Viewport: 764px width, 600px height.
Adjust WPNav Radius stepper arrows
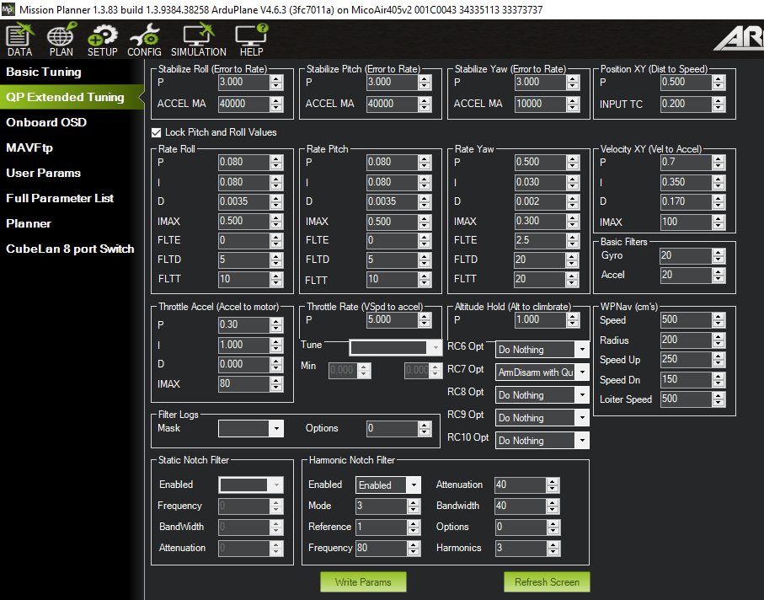pos(719,340)
